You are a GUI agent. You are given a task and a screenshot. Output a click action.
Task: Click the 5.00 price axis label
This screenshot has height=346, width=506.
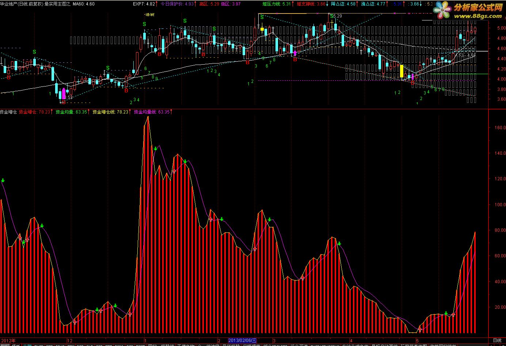click(501, 28)
